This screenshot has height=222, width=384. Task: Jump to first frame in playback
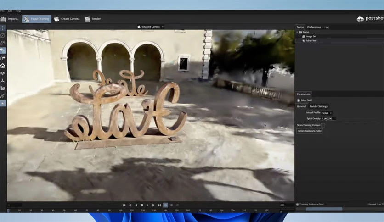[124, 205]
